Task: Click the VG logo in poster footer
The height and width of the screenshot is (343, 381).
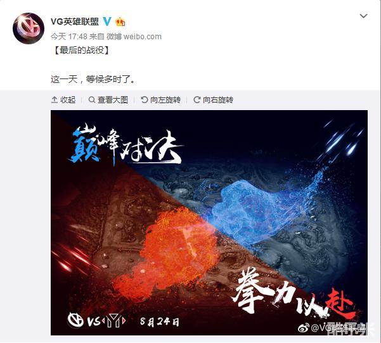Action: (75, 320)
